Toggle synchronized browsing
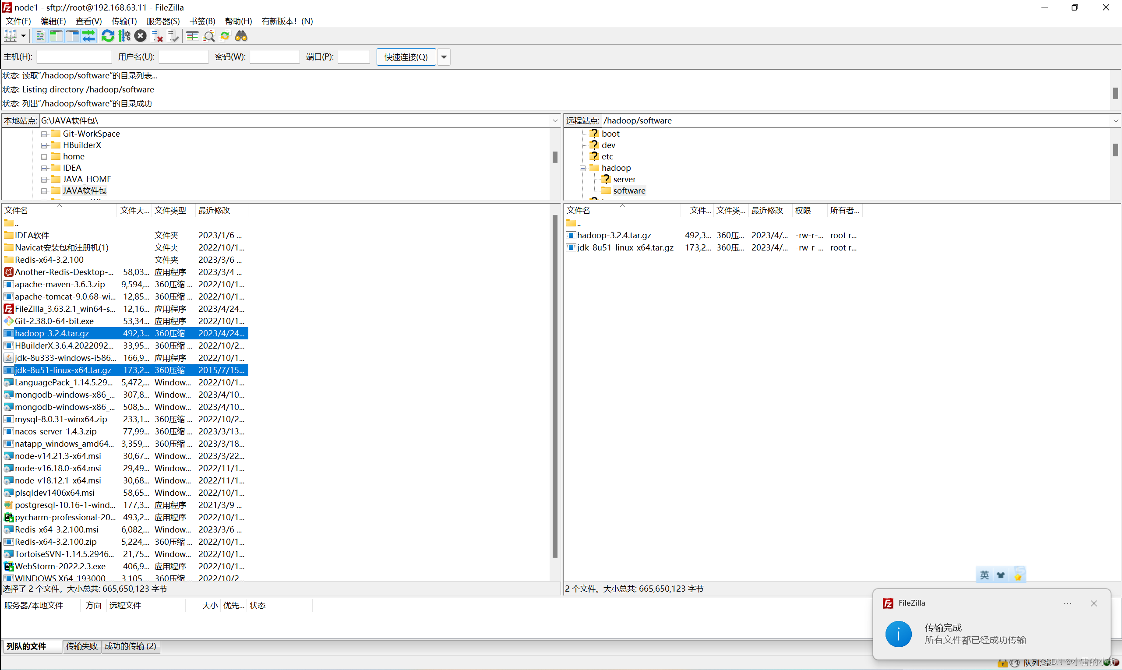 [x=225, y=36]
